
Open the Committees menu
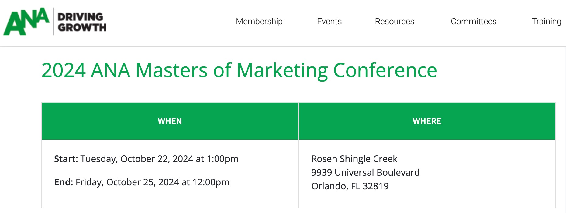473,22
